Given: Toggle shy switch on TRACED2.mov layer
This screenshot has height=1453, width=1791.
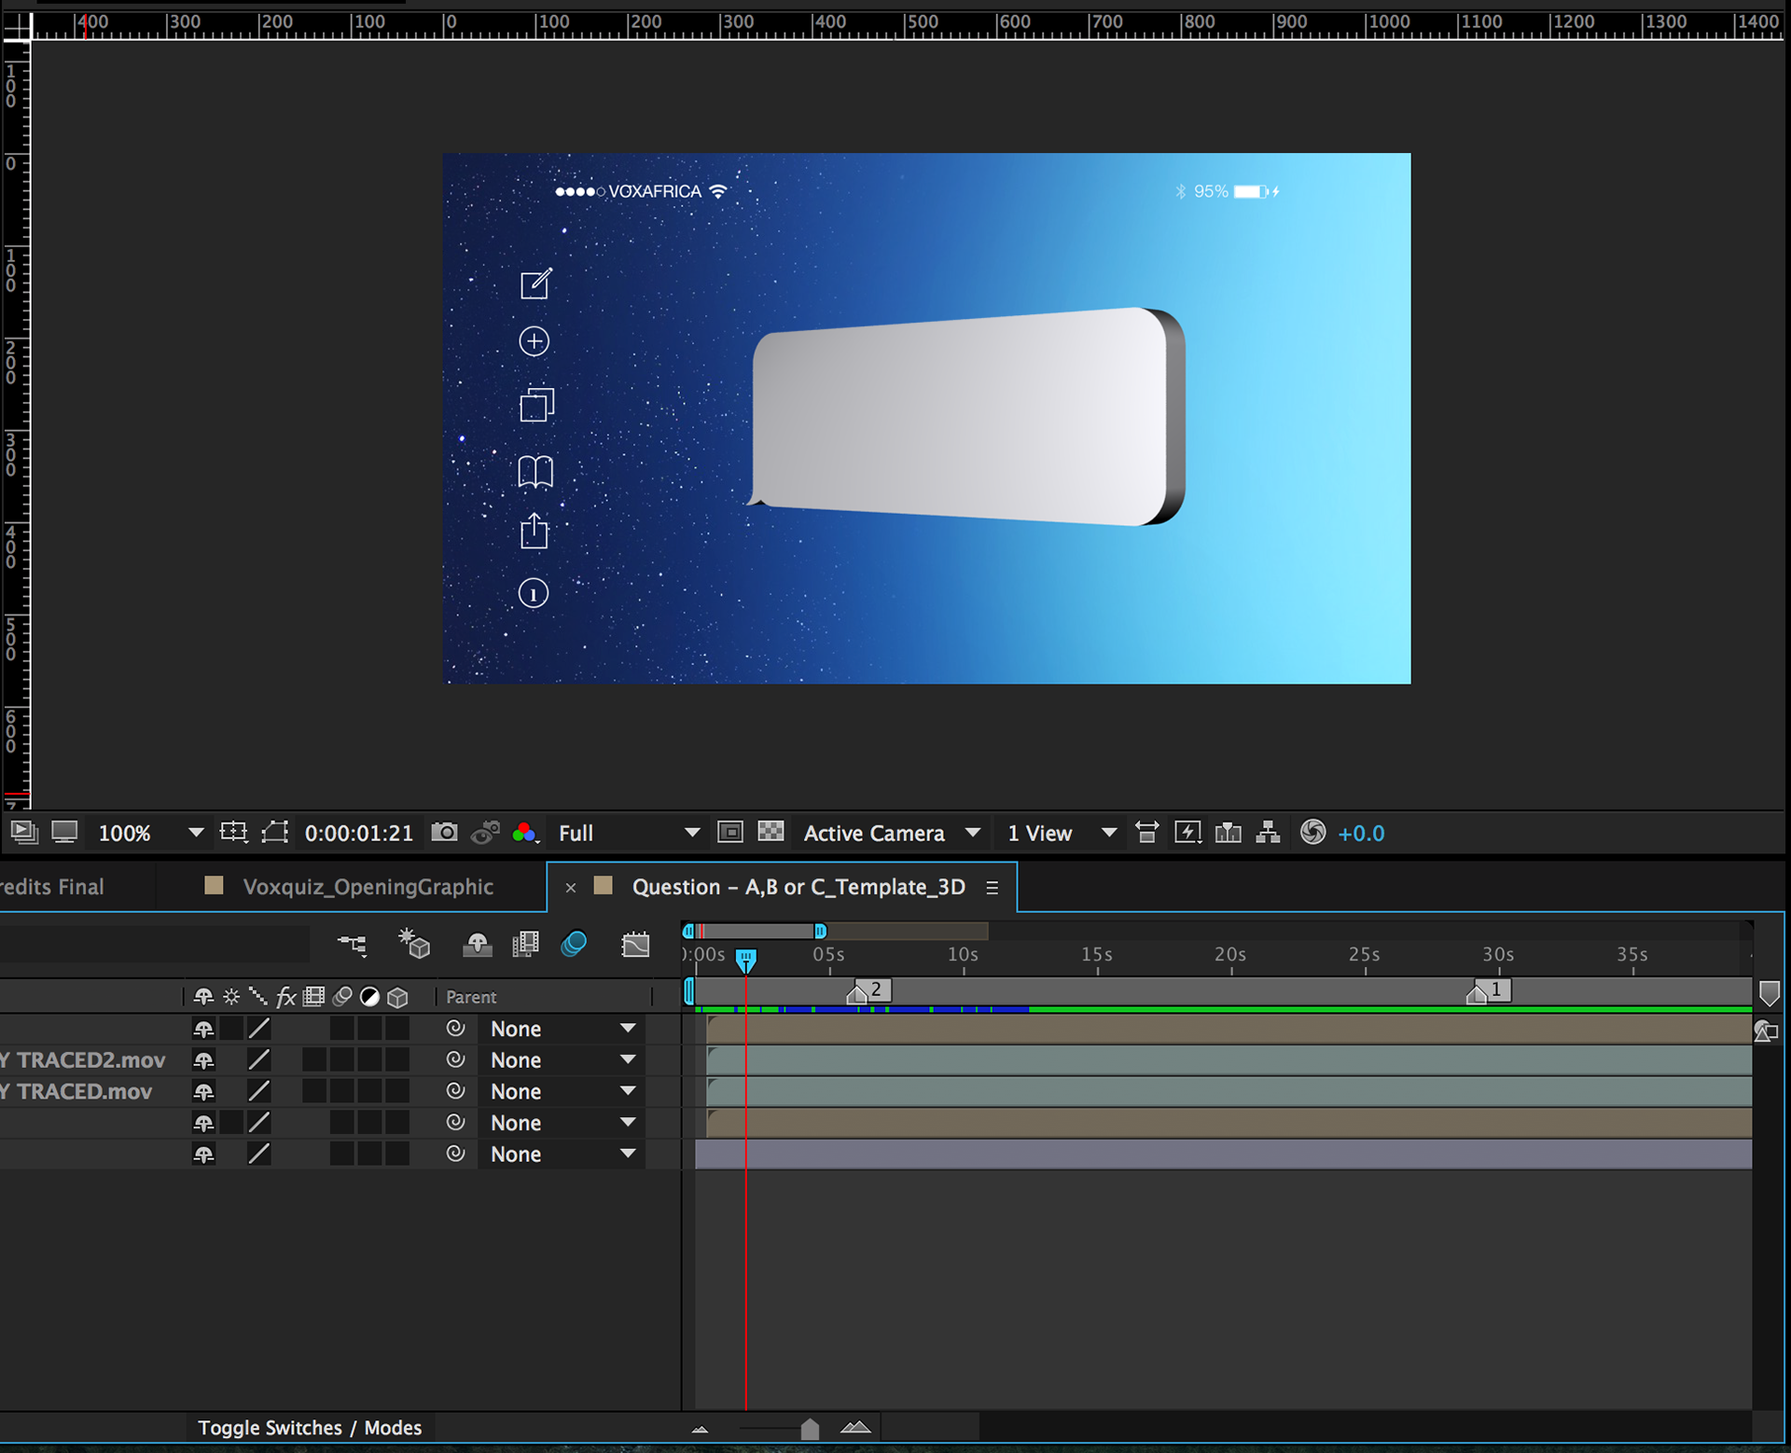Looking at the screenshot, I should coord(203,1060).
